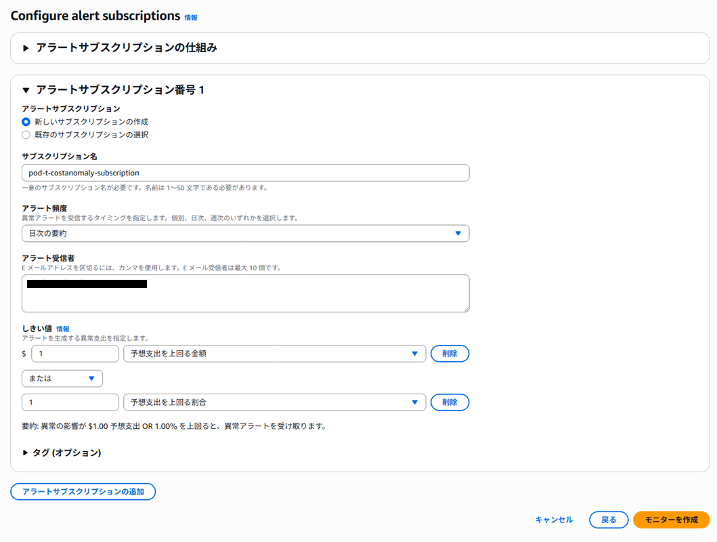Click the サブスクリプション名 input field

246,173
